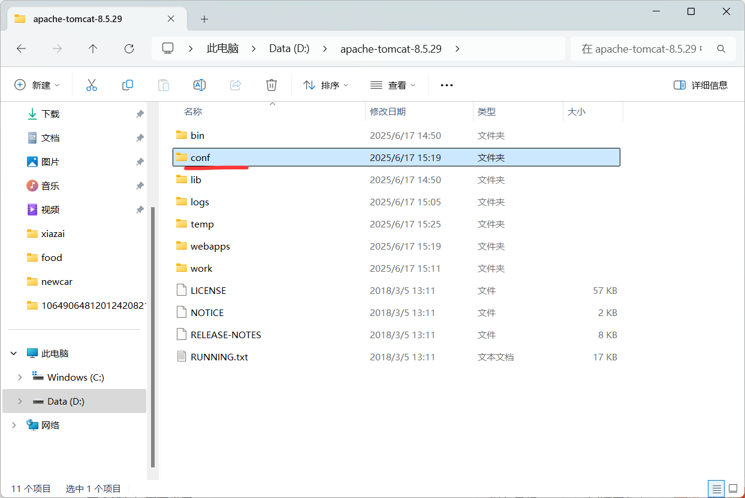745x498 pixels.
Task: Select the NOTICE file
Action: 396,312
